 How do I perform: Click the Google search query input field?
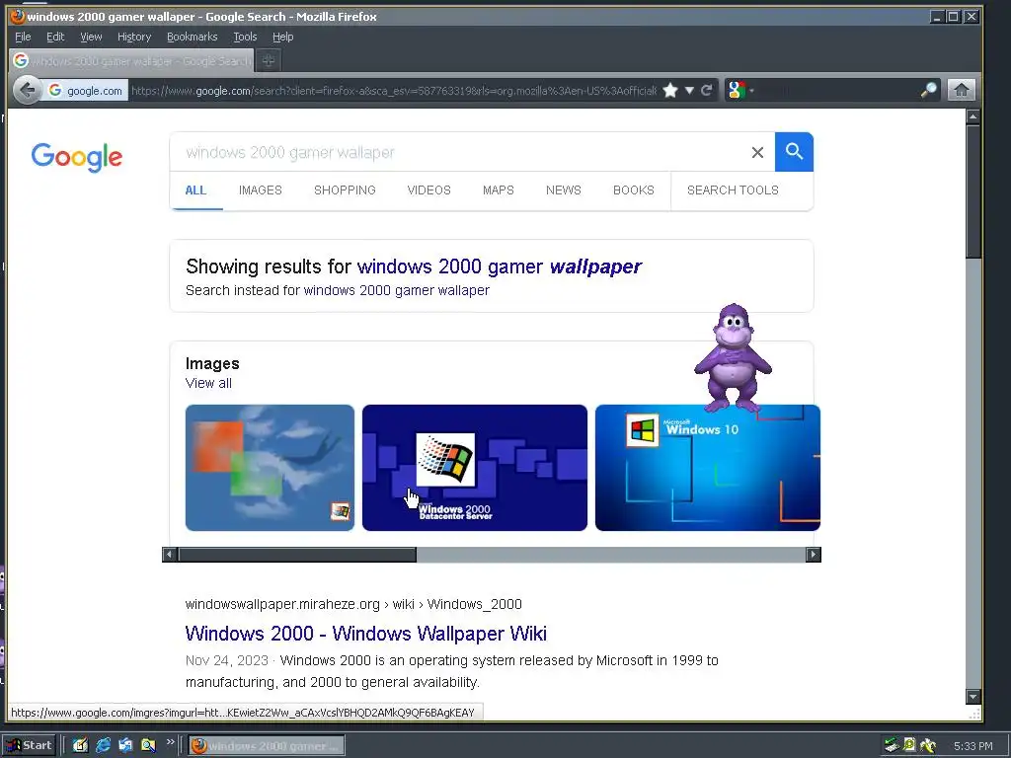click(458, 152)
